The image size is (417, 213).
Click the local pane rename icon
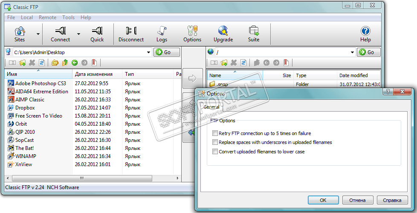click(x=12, y=63)
